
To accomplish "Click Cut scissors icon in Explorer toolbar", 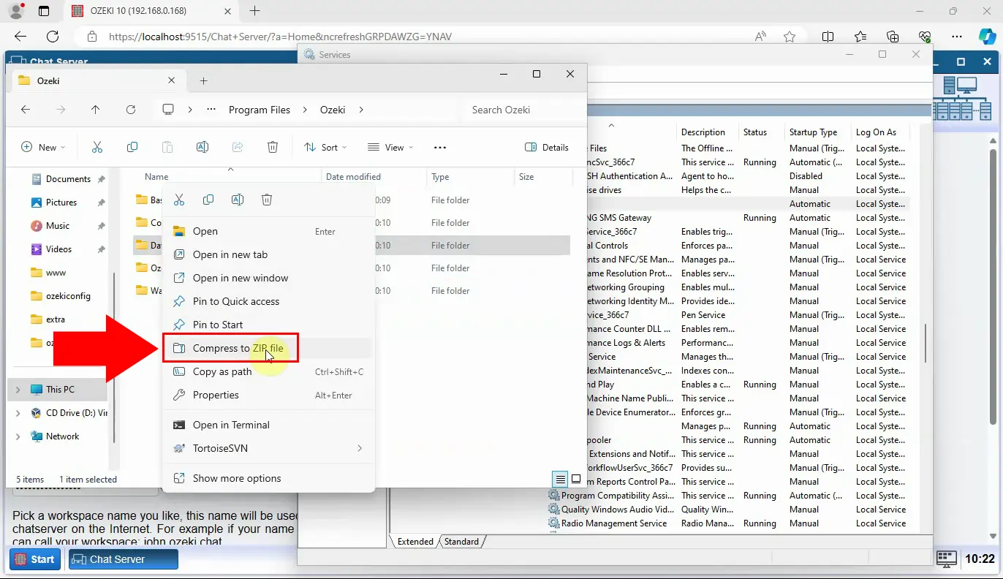I will 97,147.
